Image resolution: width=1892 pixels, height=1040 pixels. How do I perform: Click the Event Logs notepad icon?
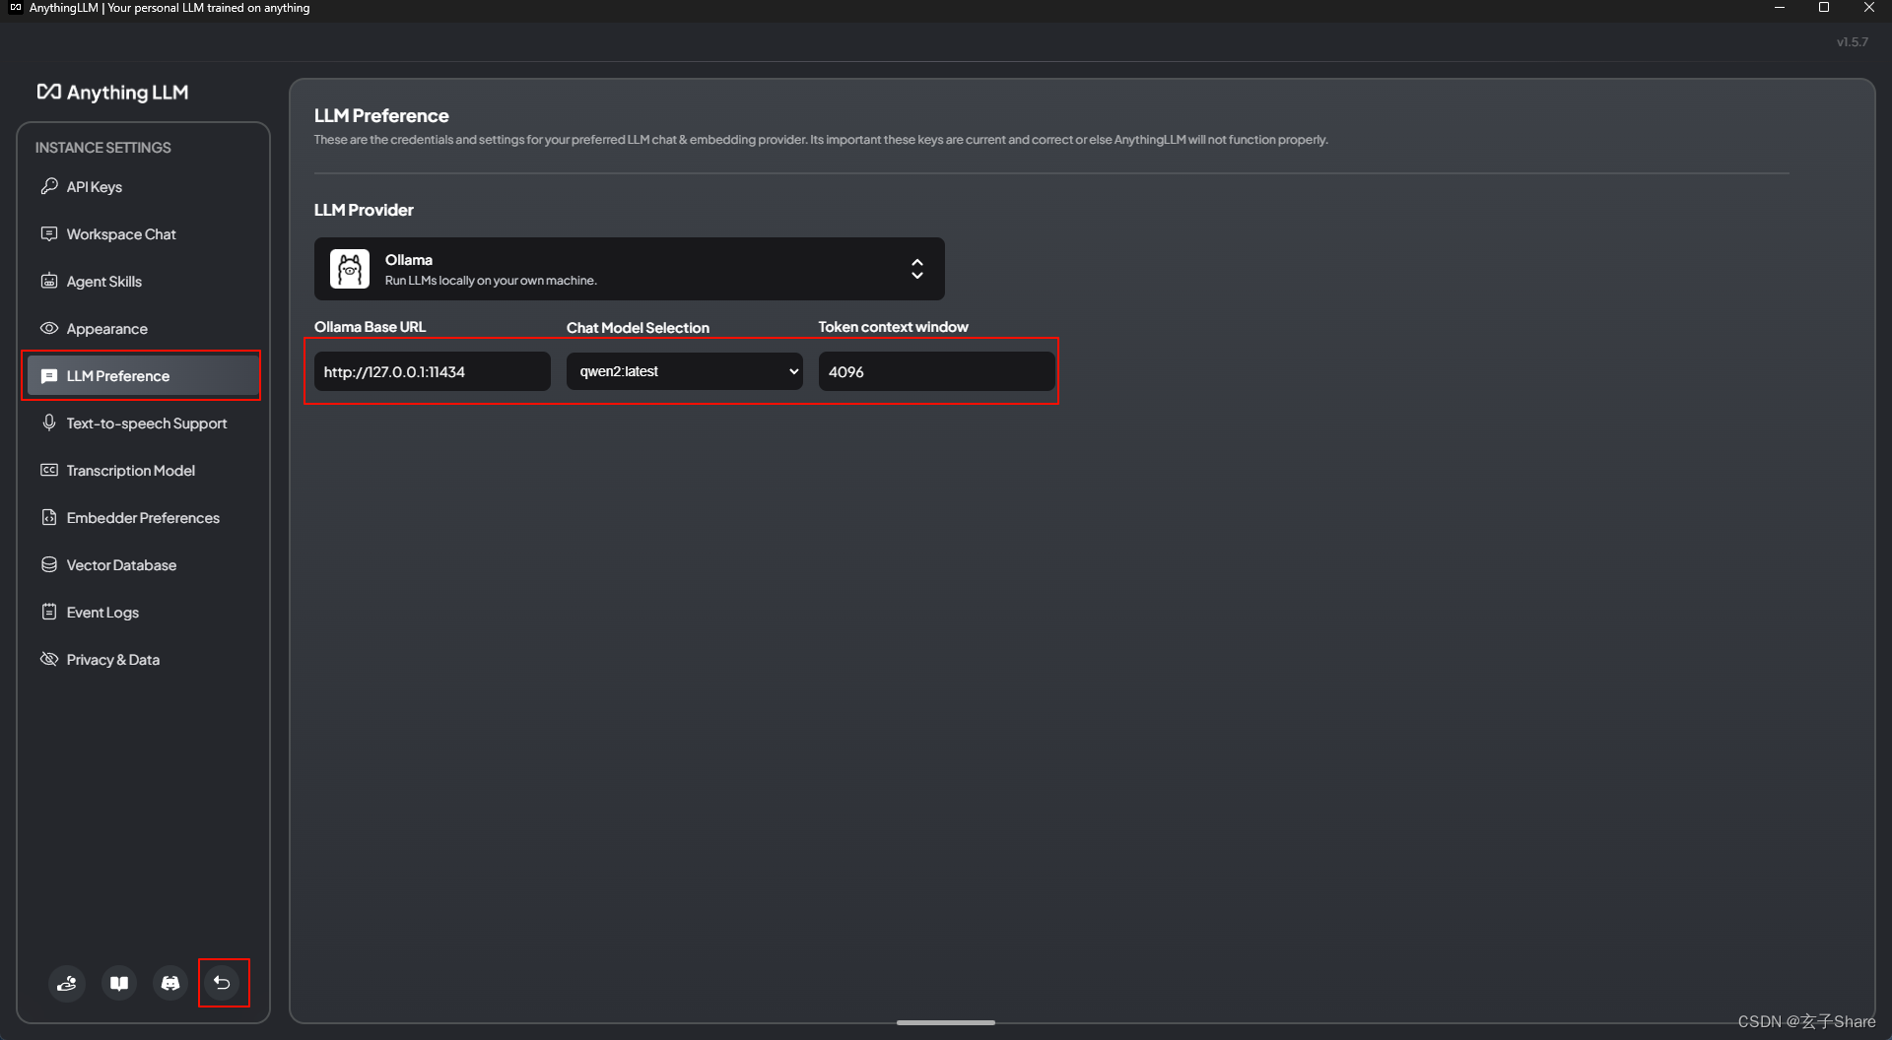tap(49, 612)
